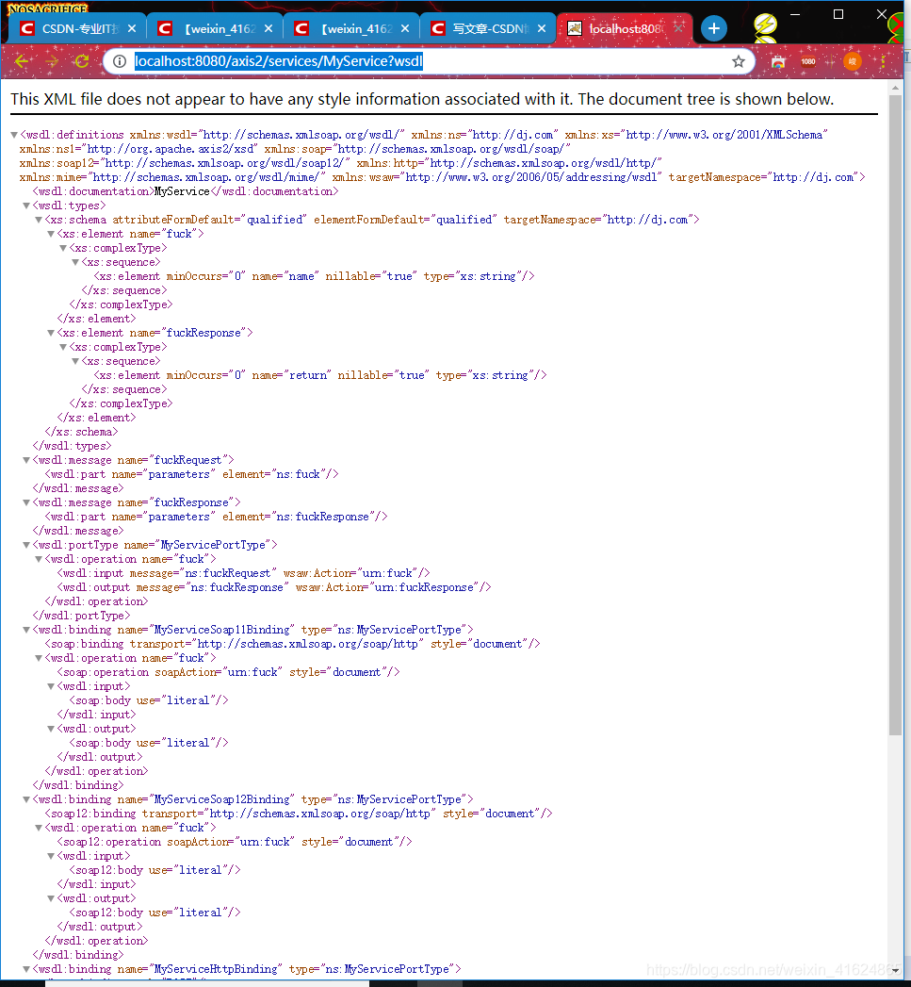
Task: Bookmark this page with the star
Action: click(738, 61)
